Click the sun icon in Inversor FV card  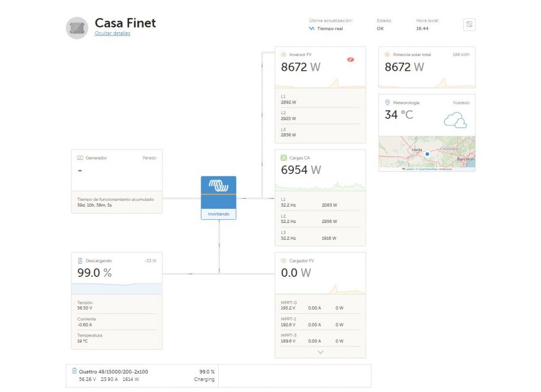point(284,54)
